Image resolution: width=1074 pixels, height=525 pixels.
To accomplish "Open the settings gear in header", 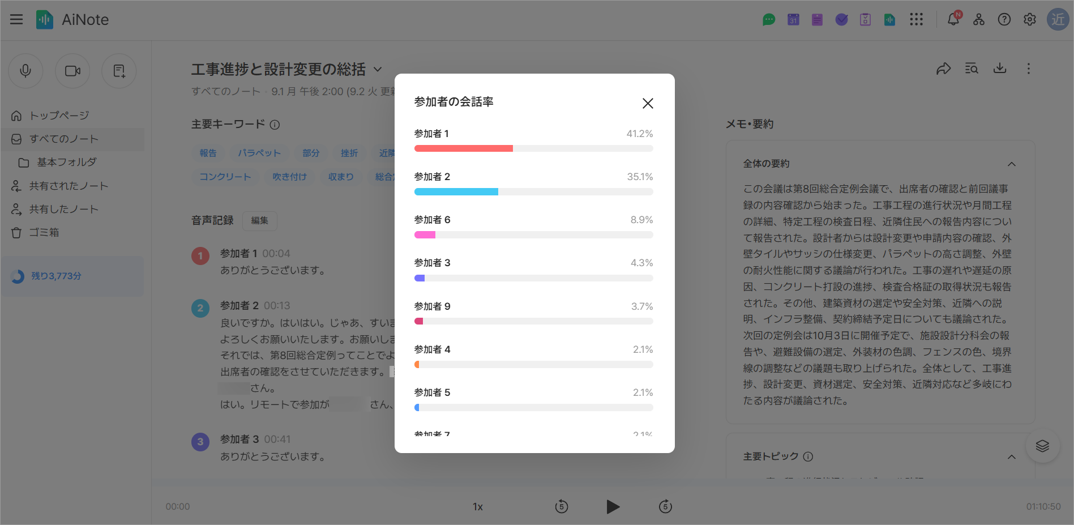I will tap(1030, 19).
